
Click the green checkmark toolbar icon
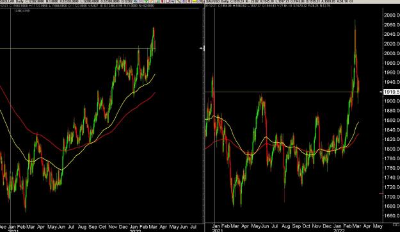tap(146, 1)
